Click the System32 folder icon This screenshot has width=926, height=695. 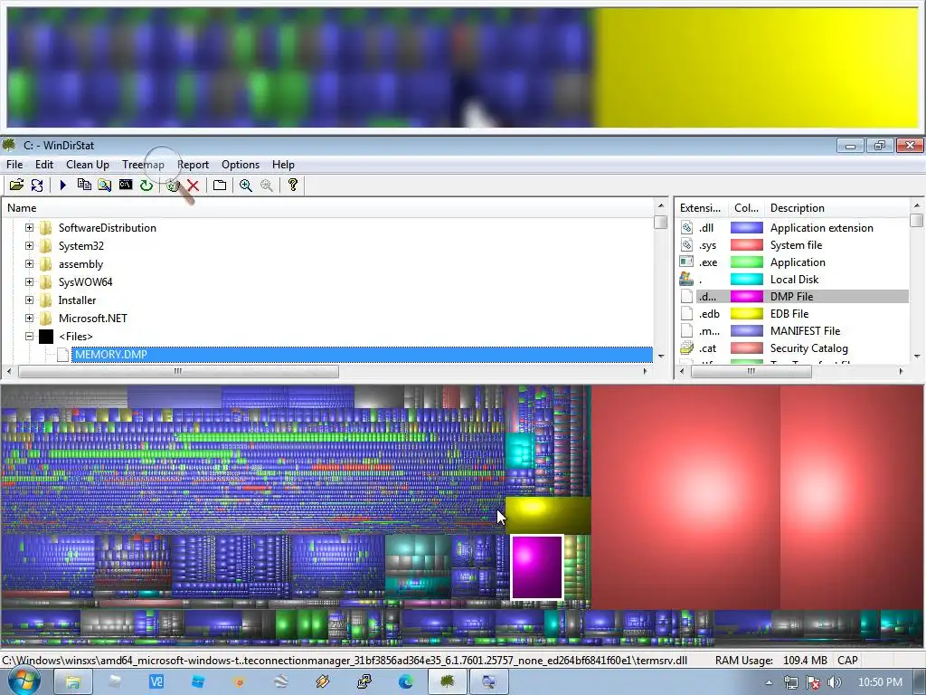(46, 246)
